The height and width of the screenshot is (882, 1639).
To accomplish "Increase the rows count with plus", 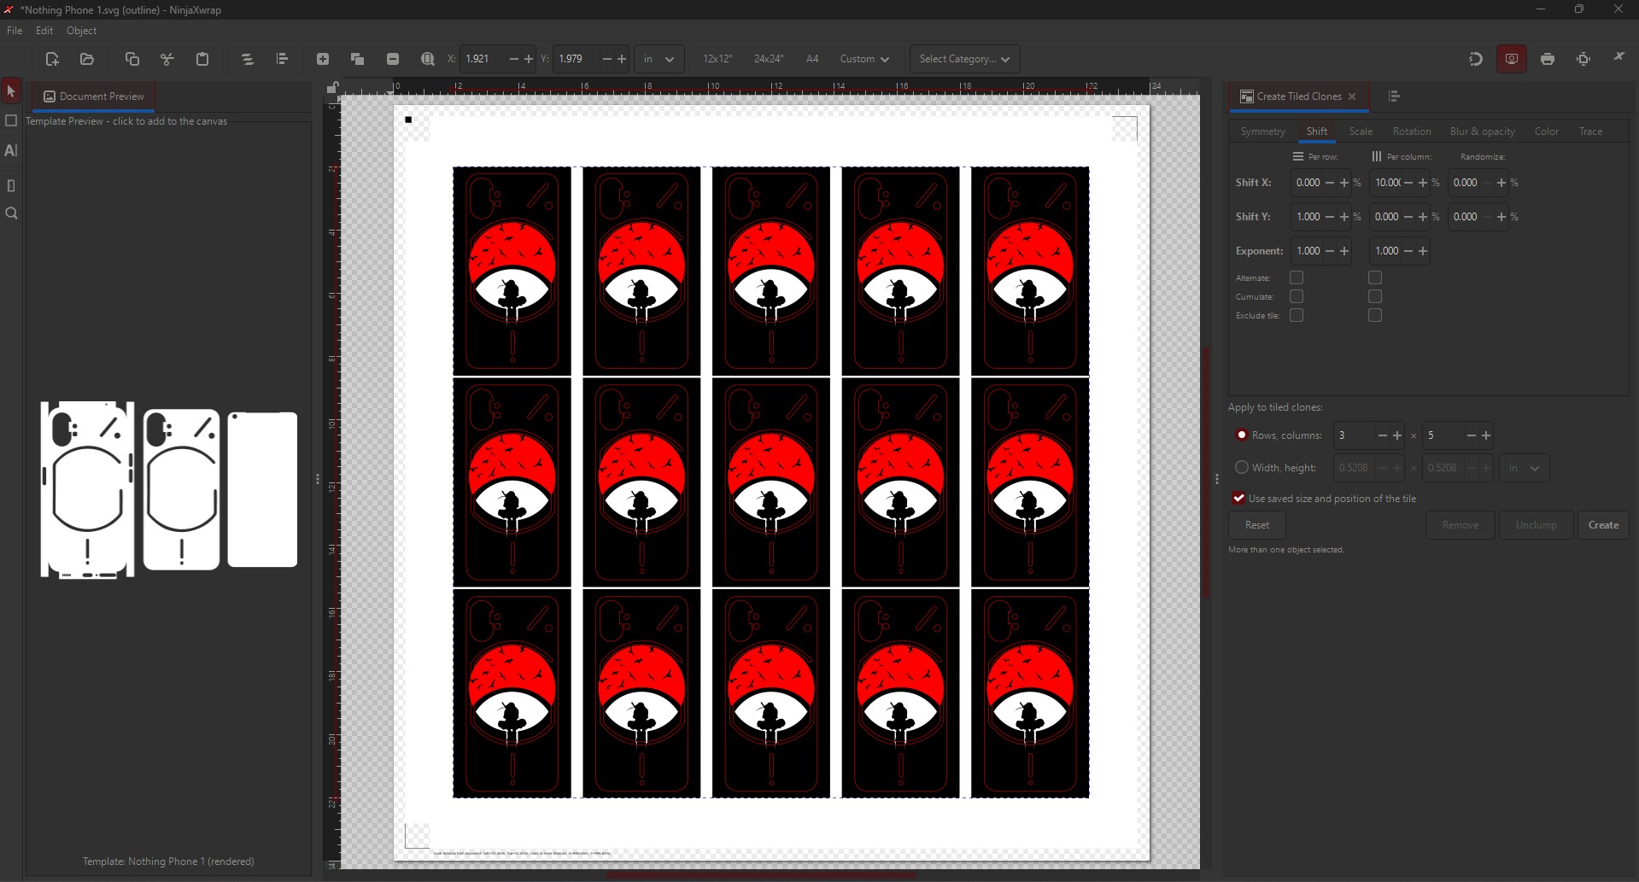I will (x=1397, y=435).
